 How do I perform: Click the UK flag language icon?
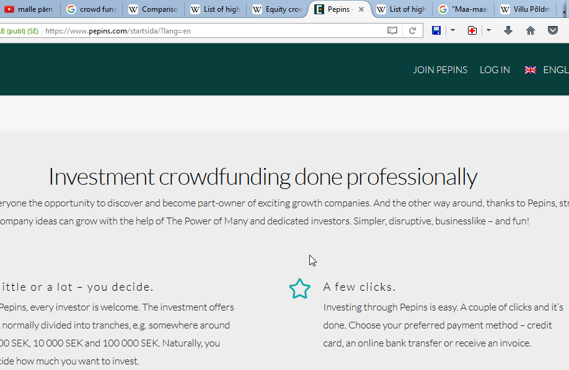[530, 70]
